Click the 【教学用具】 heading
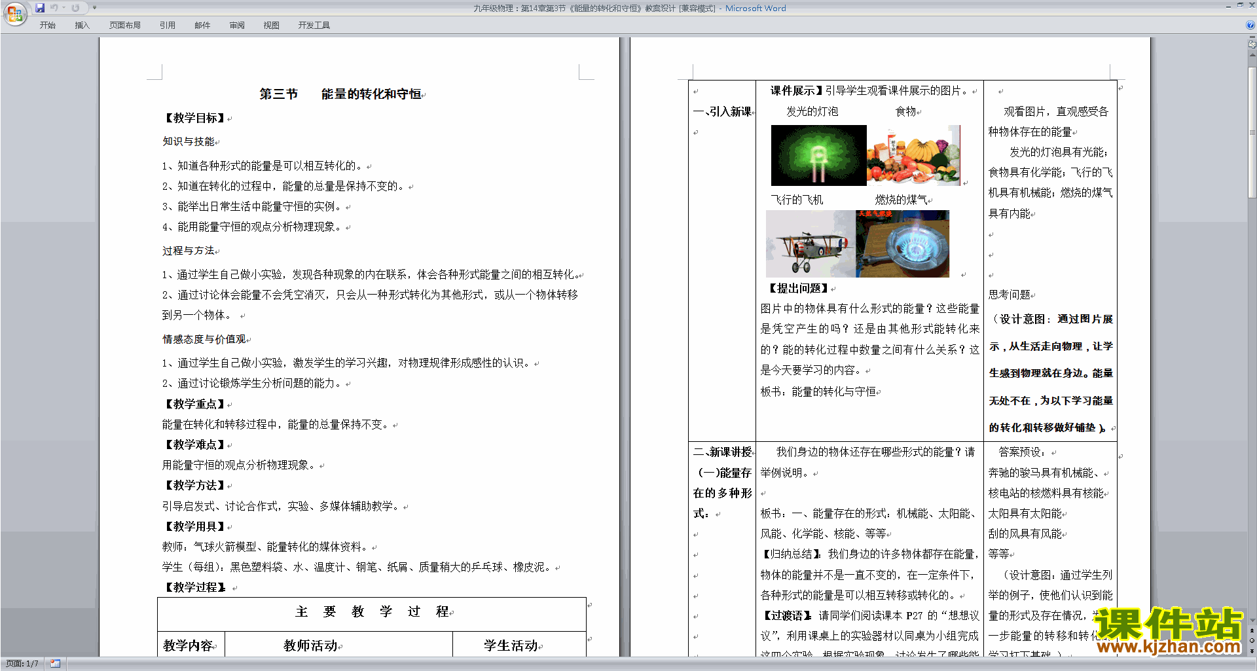The height and width of the screenshot is (671, 1257). [194, 526]
